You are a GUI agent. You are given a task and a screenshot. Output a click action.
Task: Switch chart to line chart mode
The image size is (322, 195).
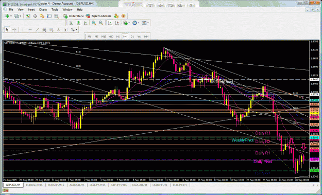(x=86, y=23)
